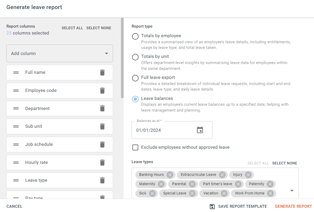Select the Totals by employee report type
Viewport: 314px width, 212px height.
[135, 36]
